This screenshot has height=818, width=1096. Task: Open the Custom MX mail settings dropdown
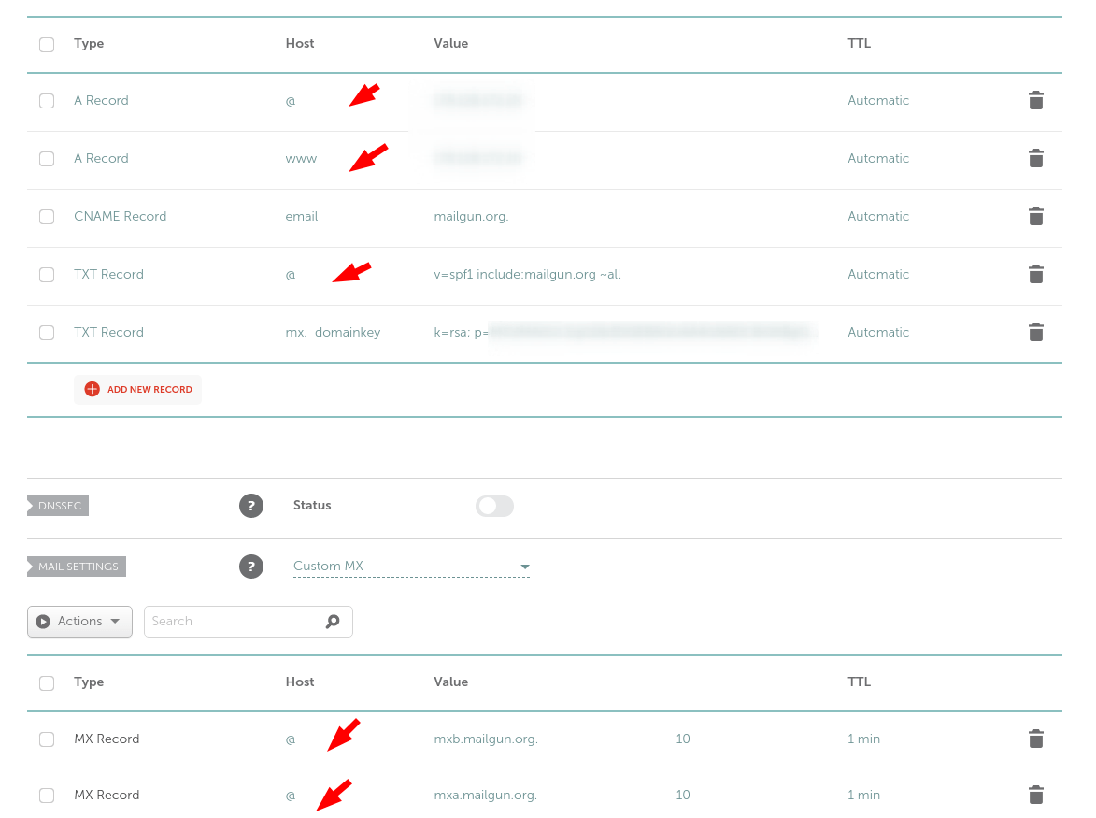[411, 566]
